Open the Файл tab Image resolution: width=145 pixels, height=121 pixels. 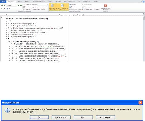[3, 2]
